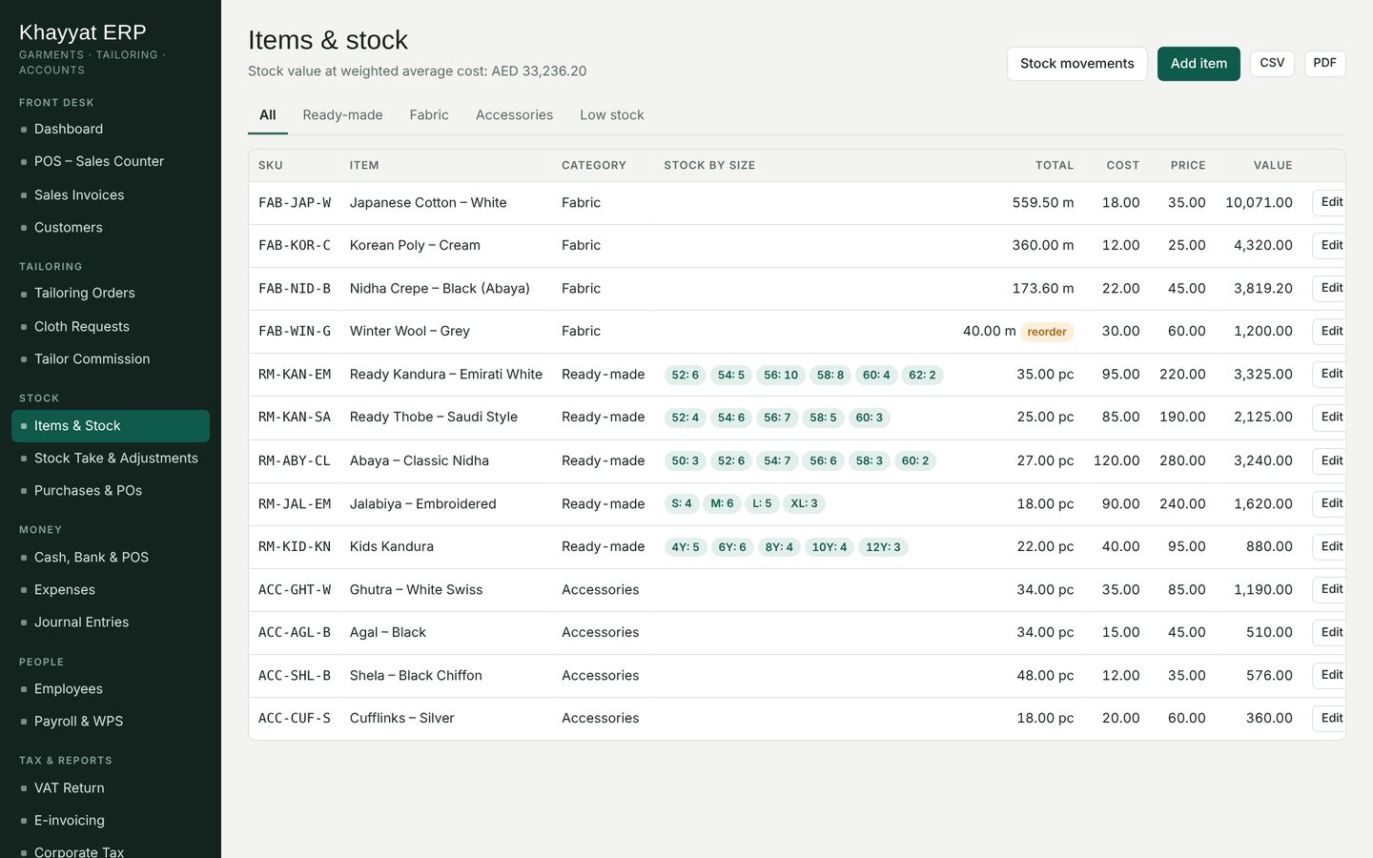Click SKU RM-ABY-CL
1373x858 pixels.
click(295, 460)
